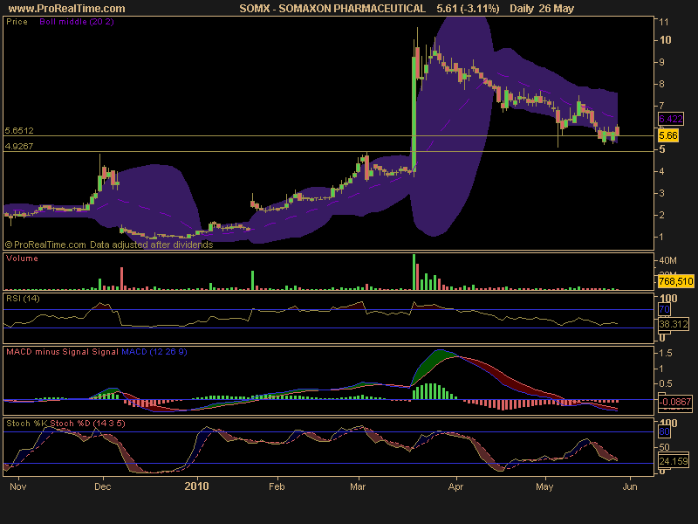Click the red December volume spike bar
698x524 pixels.
point(121,279)
